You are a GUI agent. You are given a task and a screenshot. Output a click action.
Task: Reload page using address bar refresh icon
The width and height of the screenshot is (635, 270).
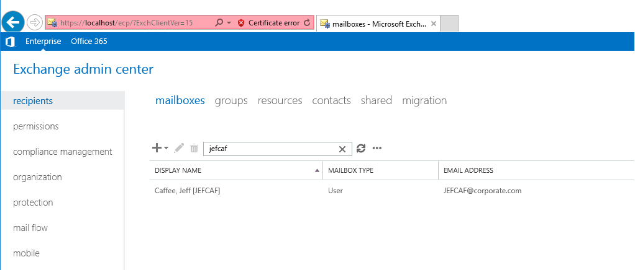(x=306, y=22)
